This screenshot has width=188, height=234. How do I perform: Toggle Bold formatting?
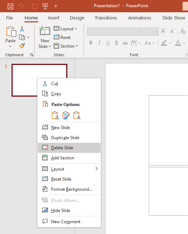pos(91,43)
